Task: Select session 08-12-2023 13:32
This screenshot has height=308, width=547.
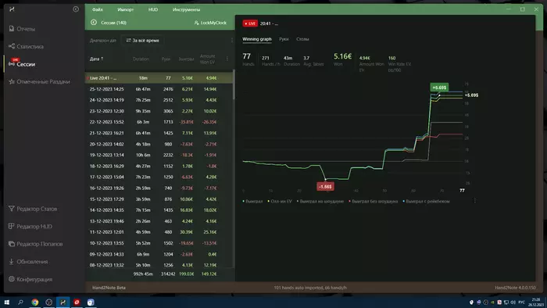Action: tap(159, 265)
